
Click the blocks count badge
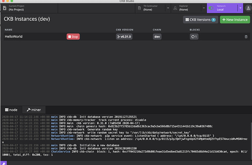click(194, 37)
